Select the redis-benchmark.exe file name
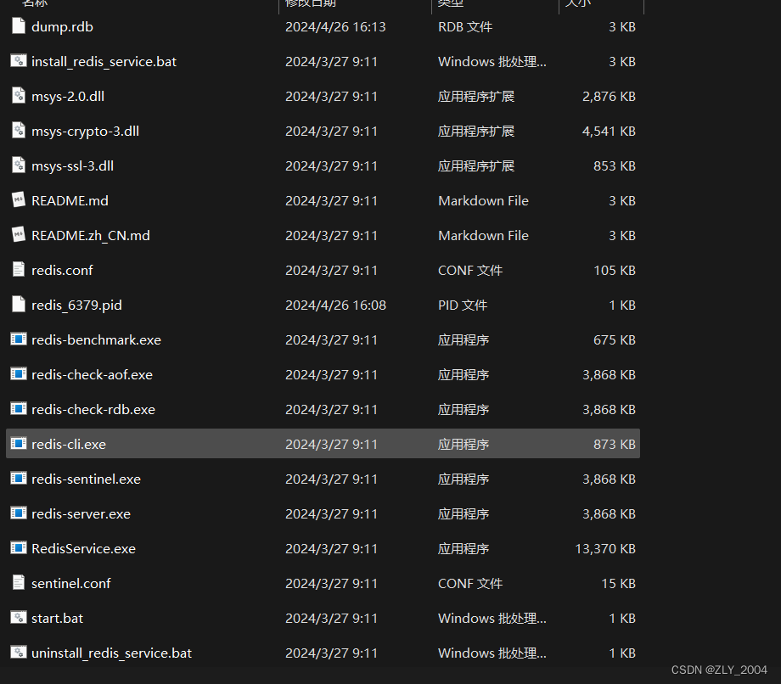This screenshot has width=781, height=684. point(97,340)
